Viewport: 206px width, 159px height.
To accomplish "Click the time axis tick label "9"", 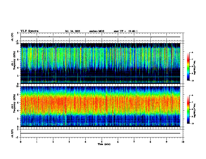I will 166,142.
